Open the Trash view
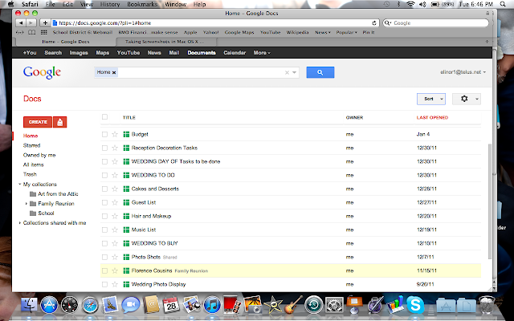The image size is (514, 321). (30, 175)
